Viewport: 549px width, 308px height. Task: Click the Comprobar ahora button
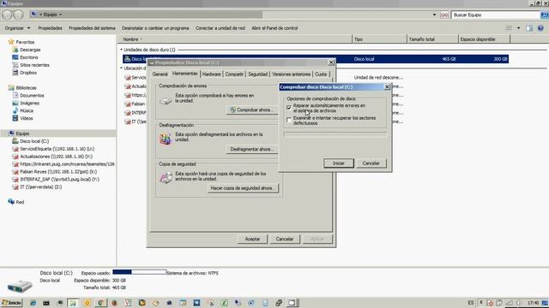coord(251,110)
